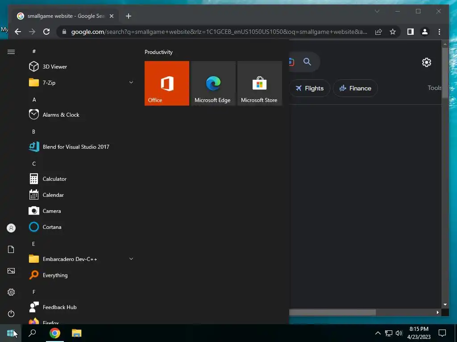Go back in Chrome
457x342 pixels.
(18, 32)
